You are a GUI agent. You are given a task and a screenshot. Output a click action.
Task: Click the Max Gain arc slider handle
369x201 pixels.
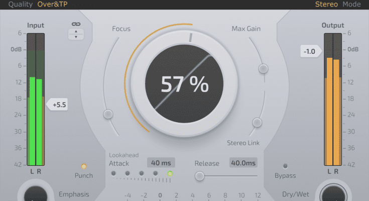[x=263, y=68]
